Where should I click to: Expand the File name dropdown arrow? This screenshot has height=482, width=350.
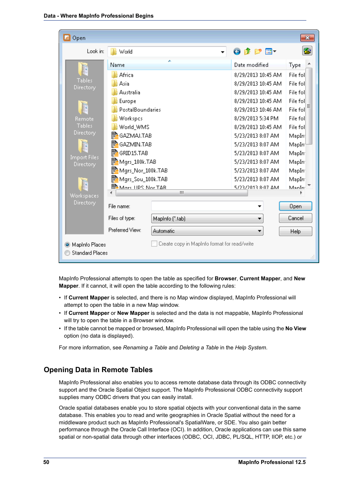[260, 206]
